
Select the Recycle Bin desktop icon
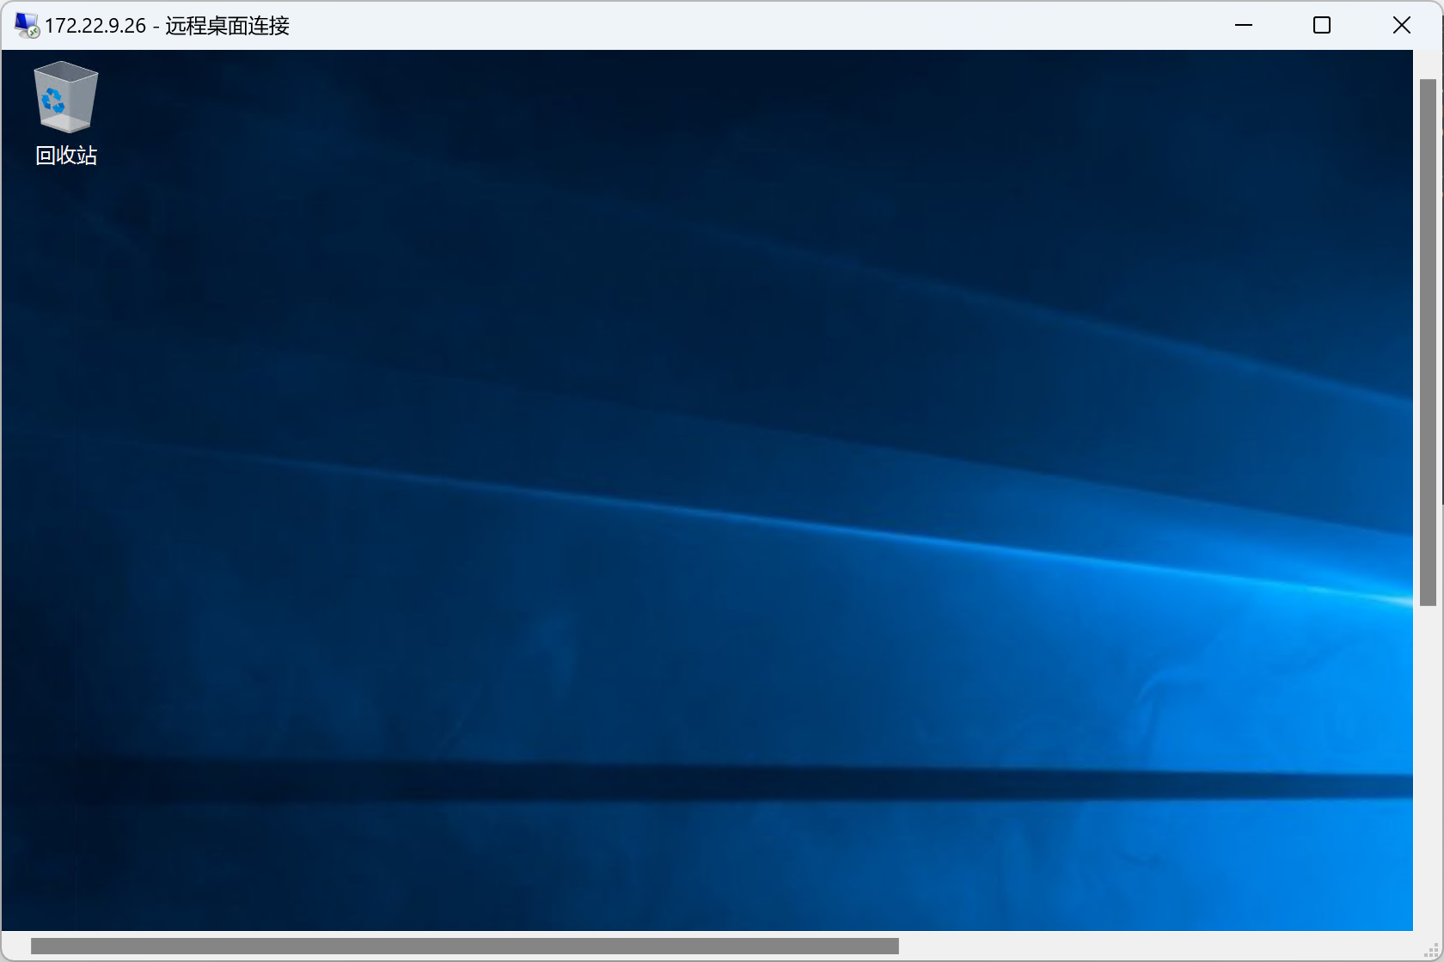[x=65, y=97]
